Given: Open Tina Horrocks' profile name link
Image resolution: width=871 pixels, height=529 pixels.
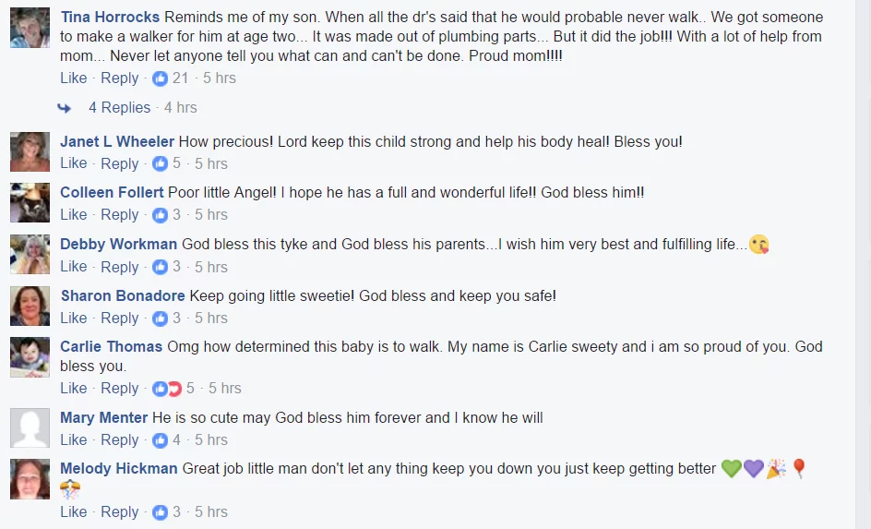Looking at the screenshot, I should (110, 18).
